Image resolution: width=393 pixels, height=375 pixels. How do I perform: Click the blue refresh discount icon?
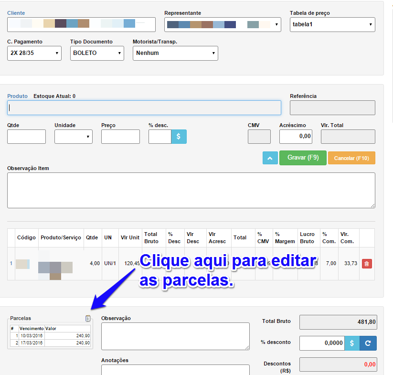pyautogui.click(x=368, y=343)
